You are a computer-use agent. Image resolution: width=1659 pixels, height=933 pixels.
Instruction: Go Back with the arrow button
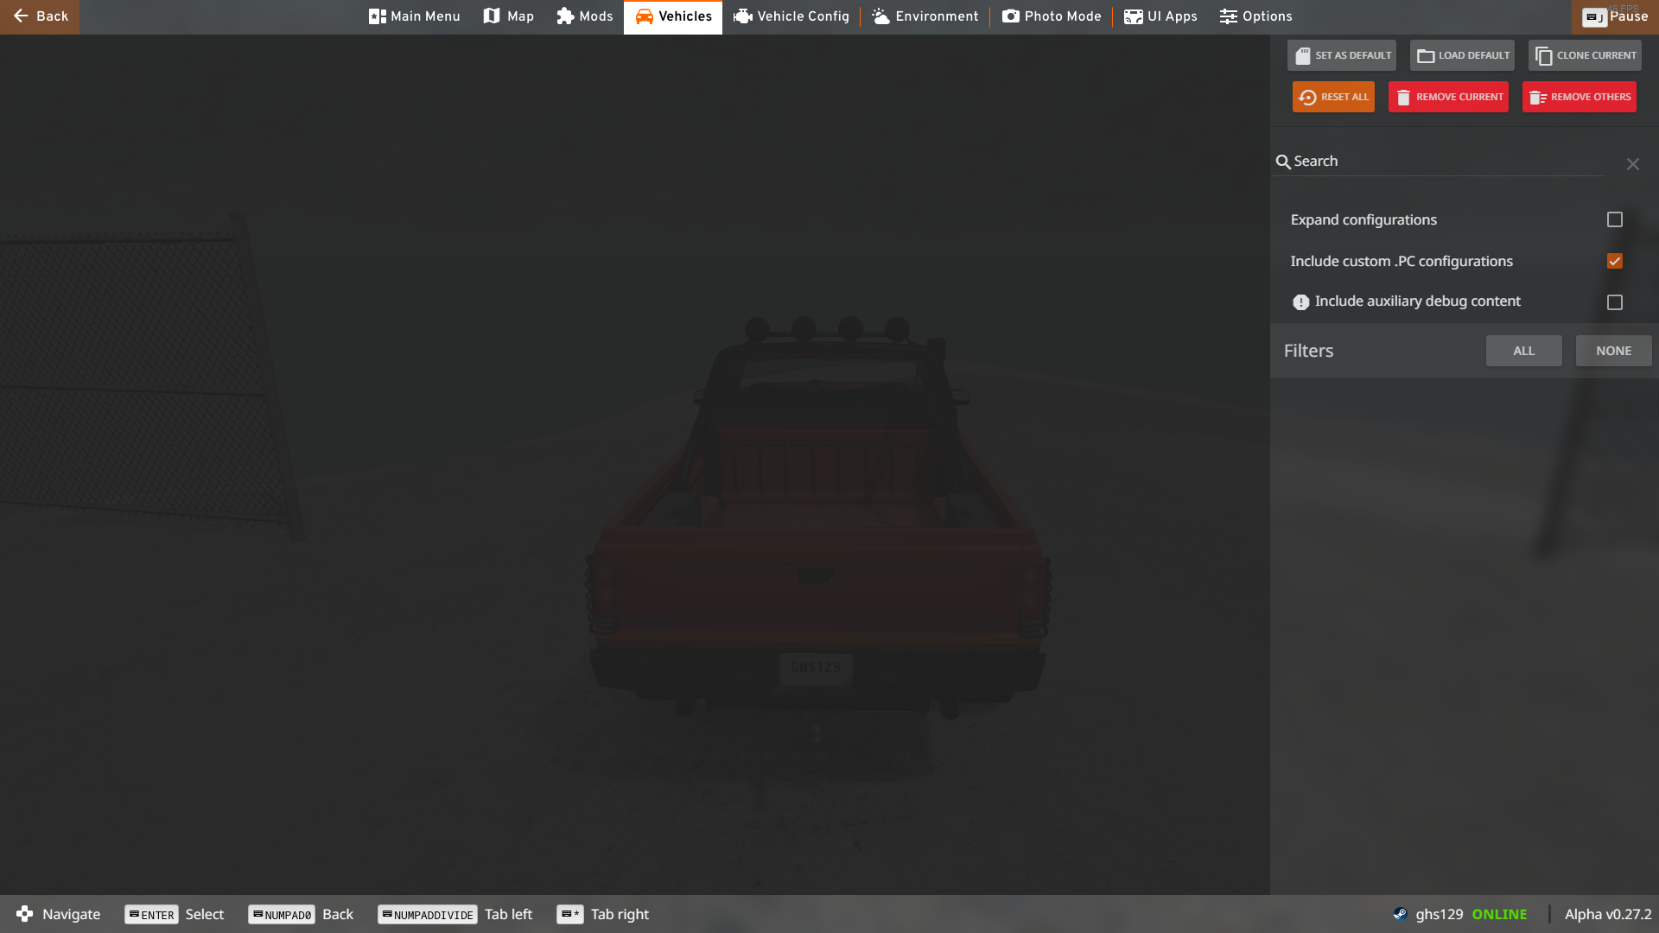tap(40, 16)
